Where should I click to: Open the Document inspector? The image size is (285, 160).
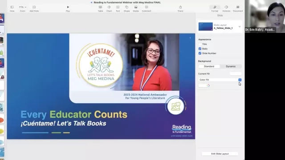click(x=238, y=7)
